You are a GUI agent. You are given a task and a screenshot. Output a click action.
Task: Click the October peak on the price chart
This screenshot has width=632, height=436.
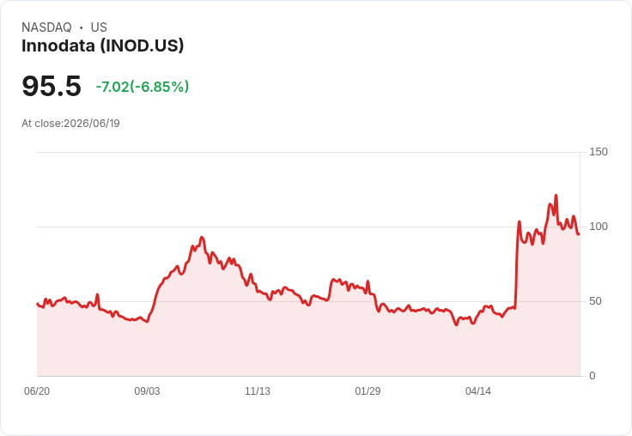(202, 238)
